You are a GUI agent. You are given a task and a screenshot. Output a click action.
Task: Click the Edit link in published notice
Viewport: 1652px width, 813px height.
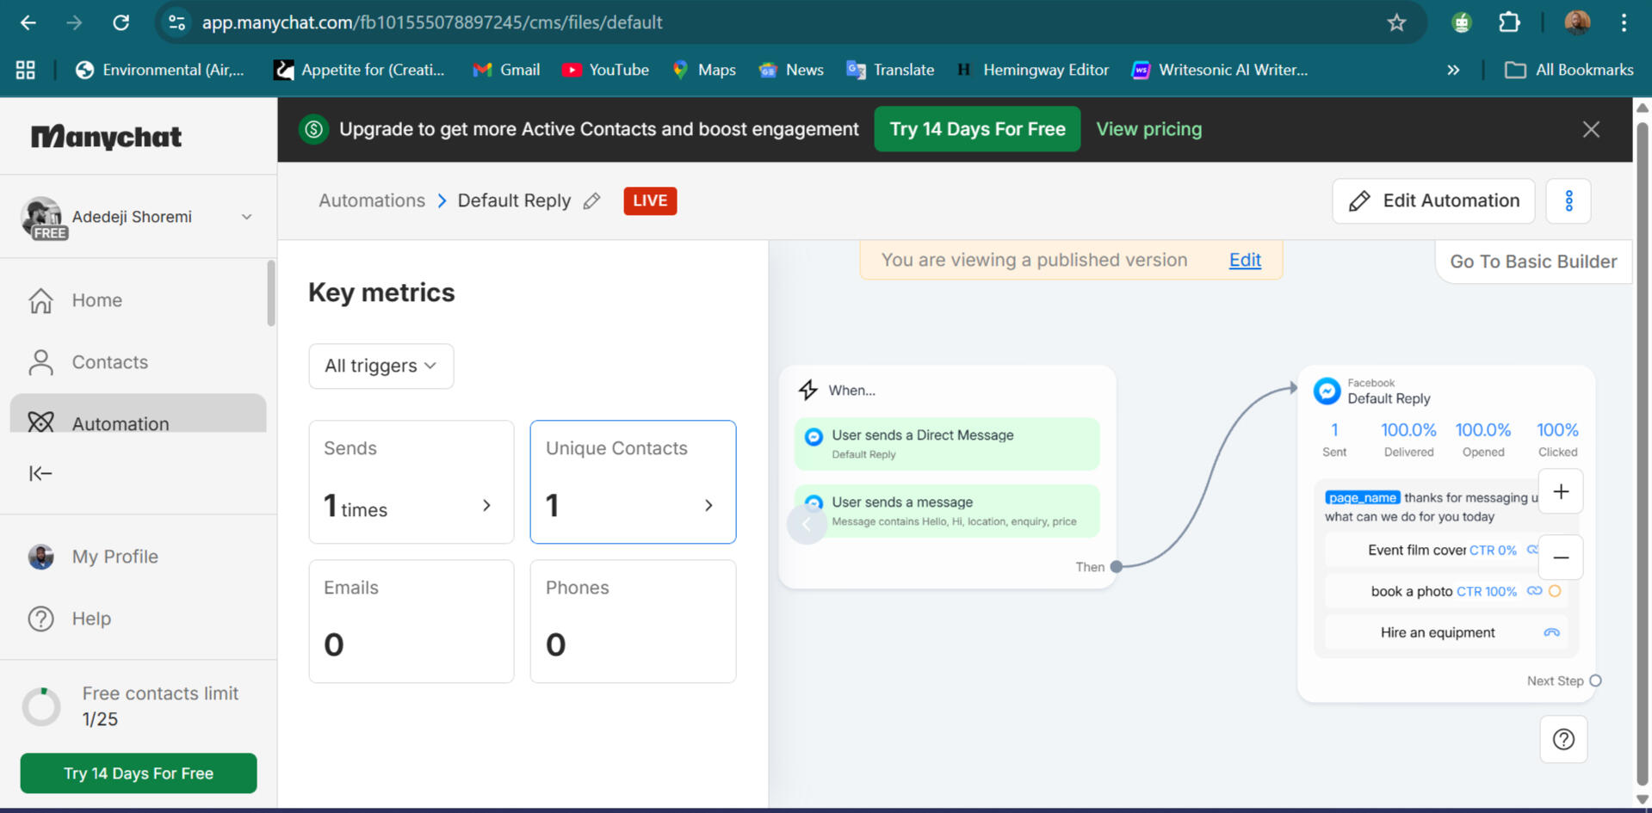[x=1244, y=260]
